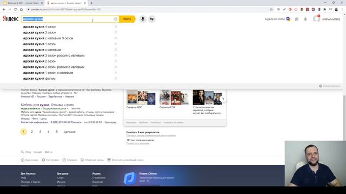Open the notifications bell icon
The width and height of the screenshot is (346, 194).
click(305, 19)
